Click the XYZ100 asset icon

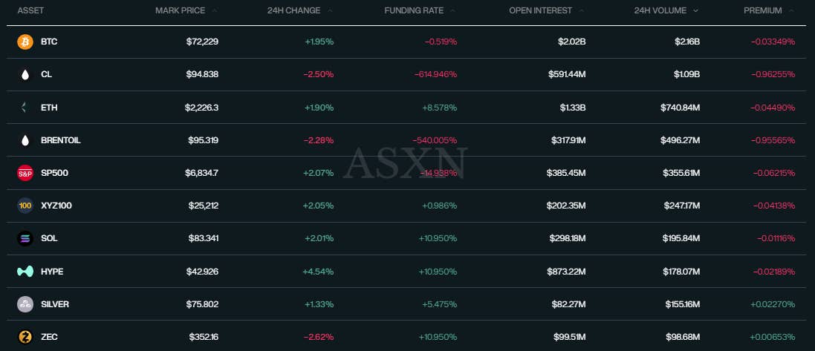[25, 206]
